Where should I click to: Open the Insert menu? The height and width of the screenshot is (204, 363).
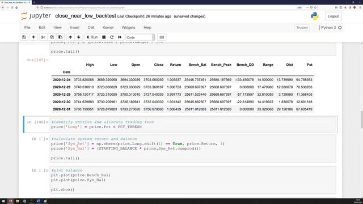tap(74, 28)
